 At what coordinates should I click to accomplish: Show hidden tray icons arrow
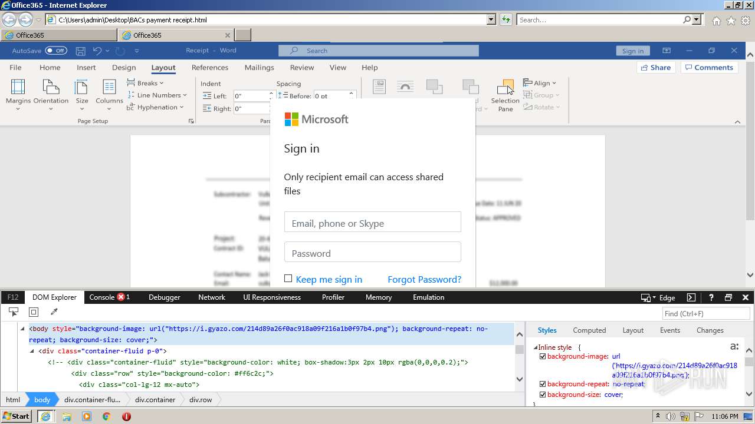658,416
